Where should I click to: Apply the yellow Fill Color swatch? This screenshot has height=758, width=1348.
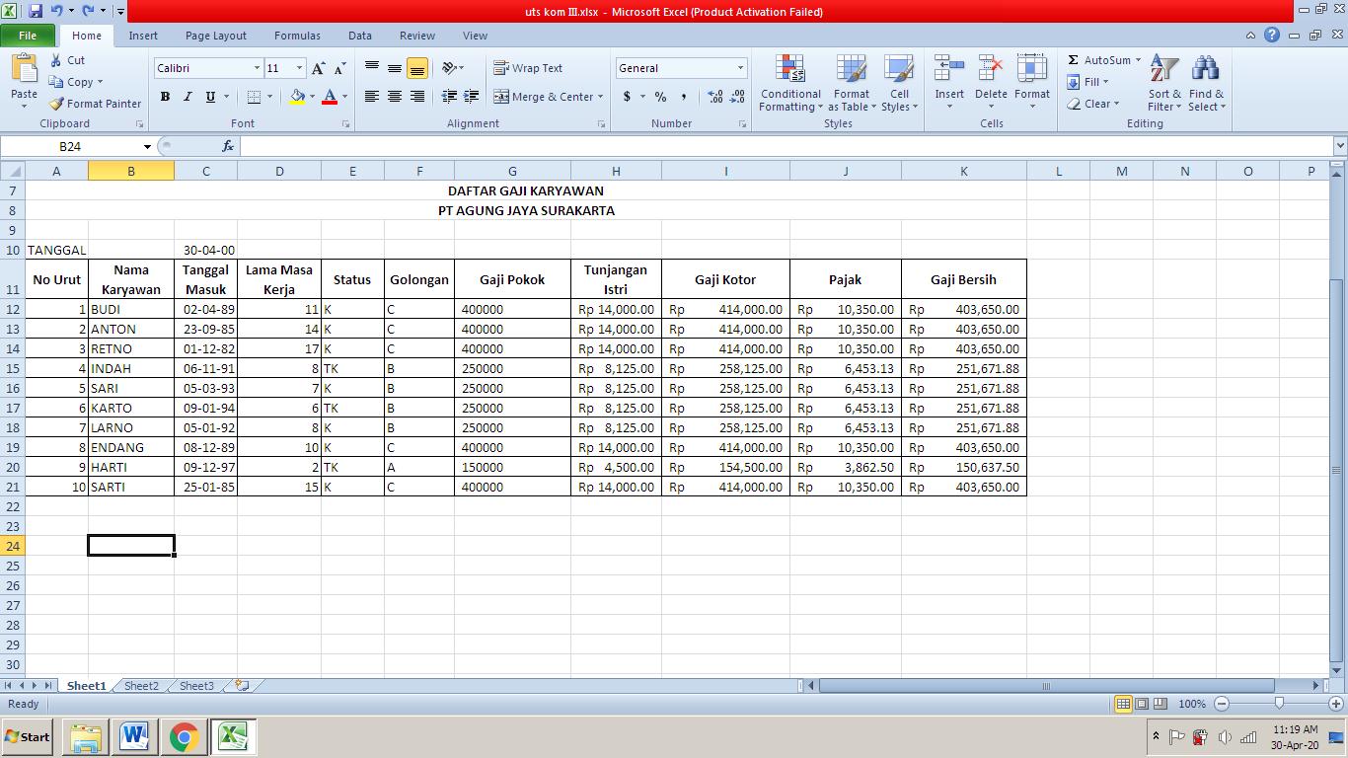coord(297,97)
